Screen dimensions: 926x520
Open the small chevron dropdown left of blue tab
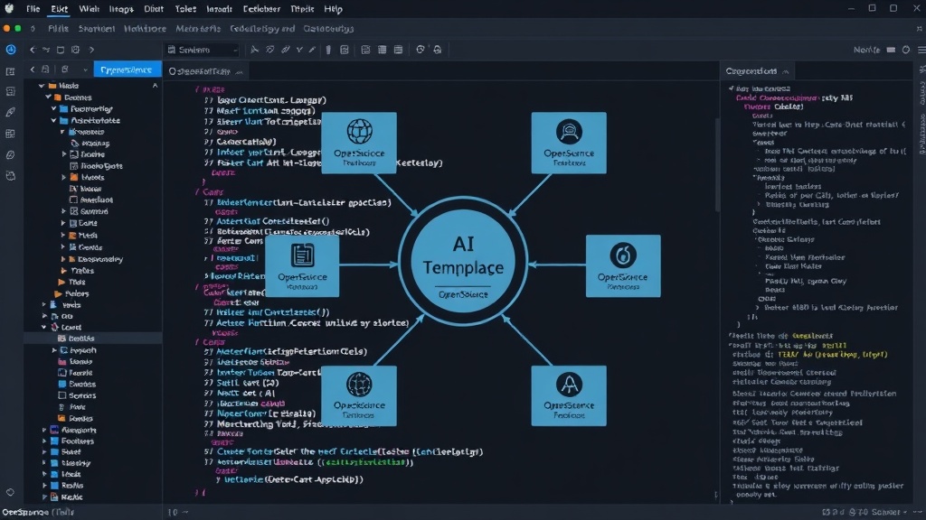pos(86,70)
